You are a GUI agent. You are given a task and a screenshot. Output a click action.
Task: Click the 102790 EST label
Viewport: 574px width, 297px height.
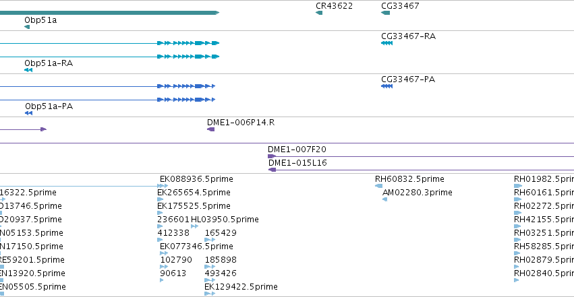pos(176,260)
